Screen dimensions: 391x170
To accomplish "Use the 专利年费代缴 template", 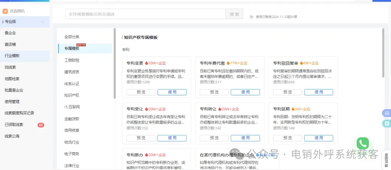I will [x=245, y=92].
